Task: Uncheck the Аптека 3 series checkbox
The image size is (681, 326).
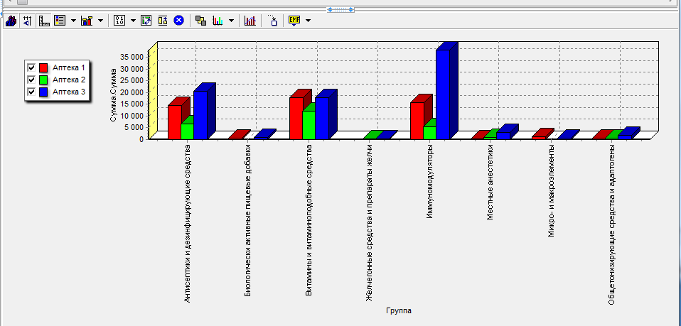Action: pos(31,92)
